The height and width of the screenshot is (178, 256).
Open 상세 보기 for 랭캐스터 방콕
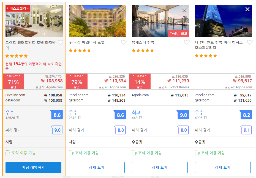tap(160, 167)
